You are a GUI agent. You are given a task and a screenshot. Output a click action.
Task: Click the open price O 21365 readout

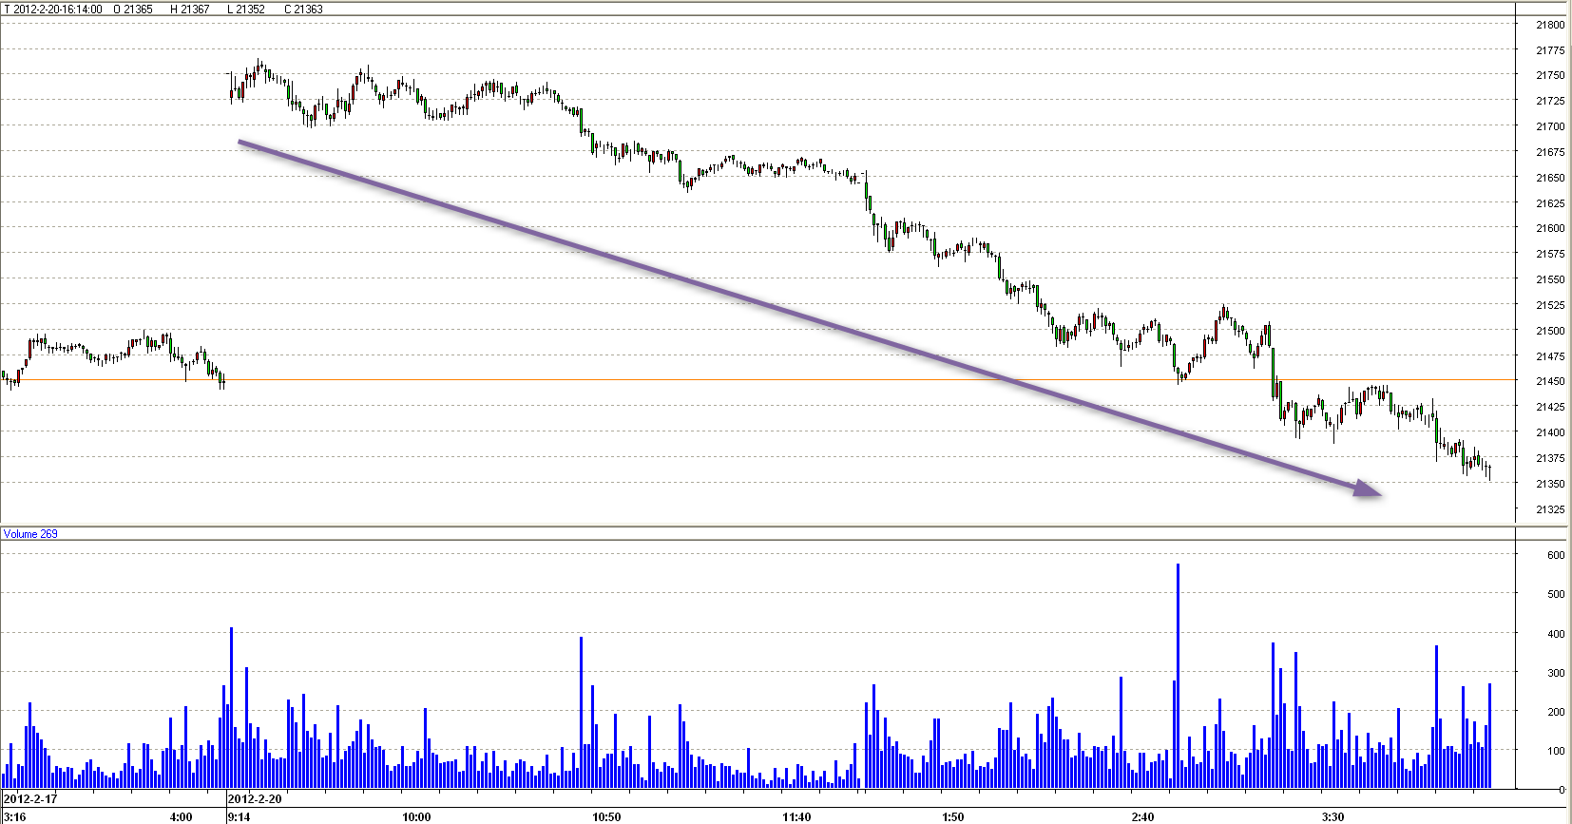point(133,10)
